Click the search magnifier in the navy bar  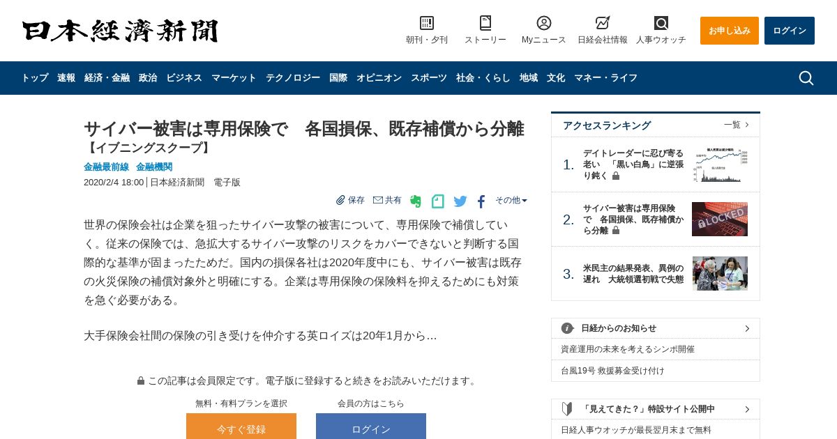coord(806,78)
